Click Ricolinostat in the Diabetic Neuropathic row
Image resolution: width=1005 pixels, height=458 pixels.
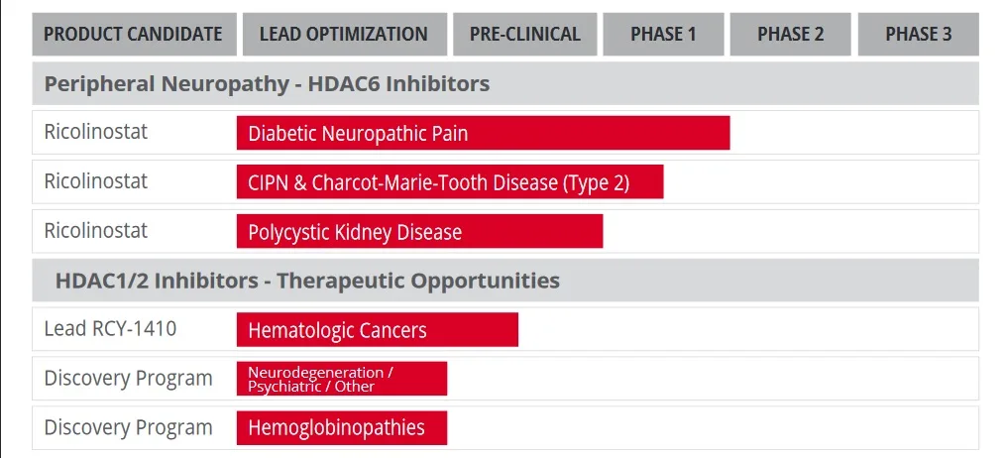(96, 132)
